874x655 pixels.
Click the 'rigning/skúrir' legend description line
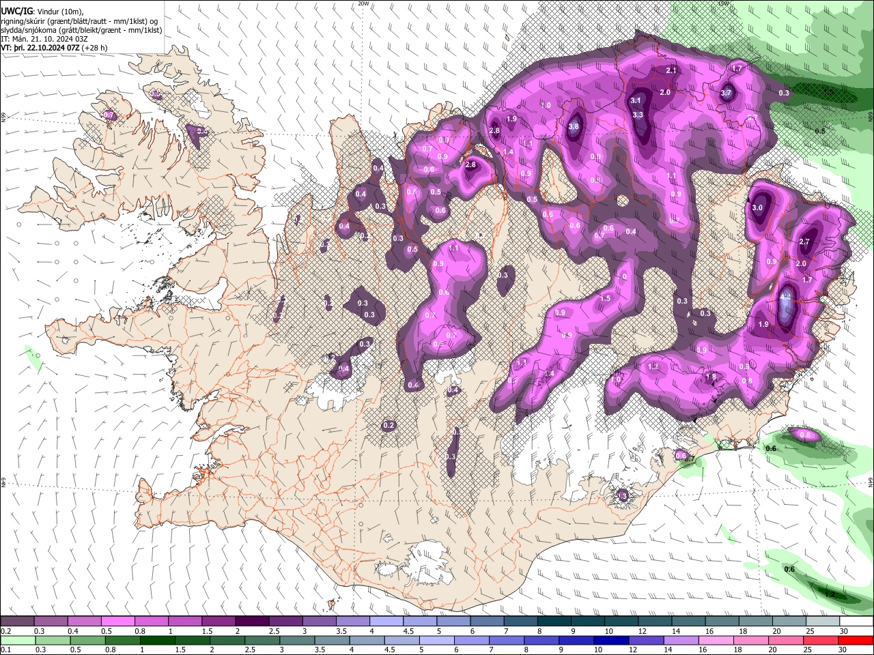[x=79, y=20]
